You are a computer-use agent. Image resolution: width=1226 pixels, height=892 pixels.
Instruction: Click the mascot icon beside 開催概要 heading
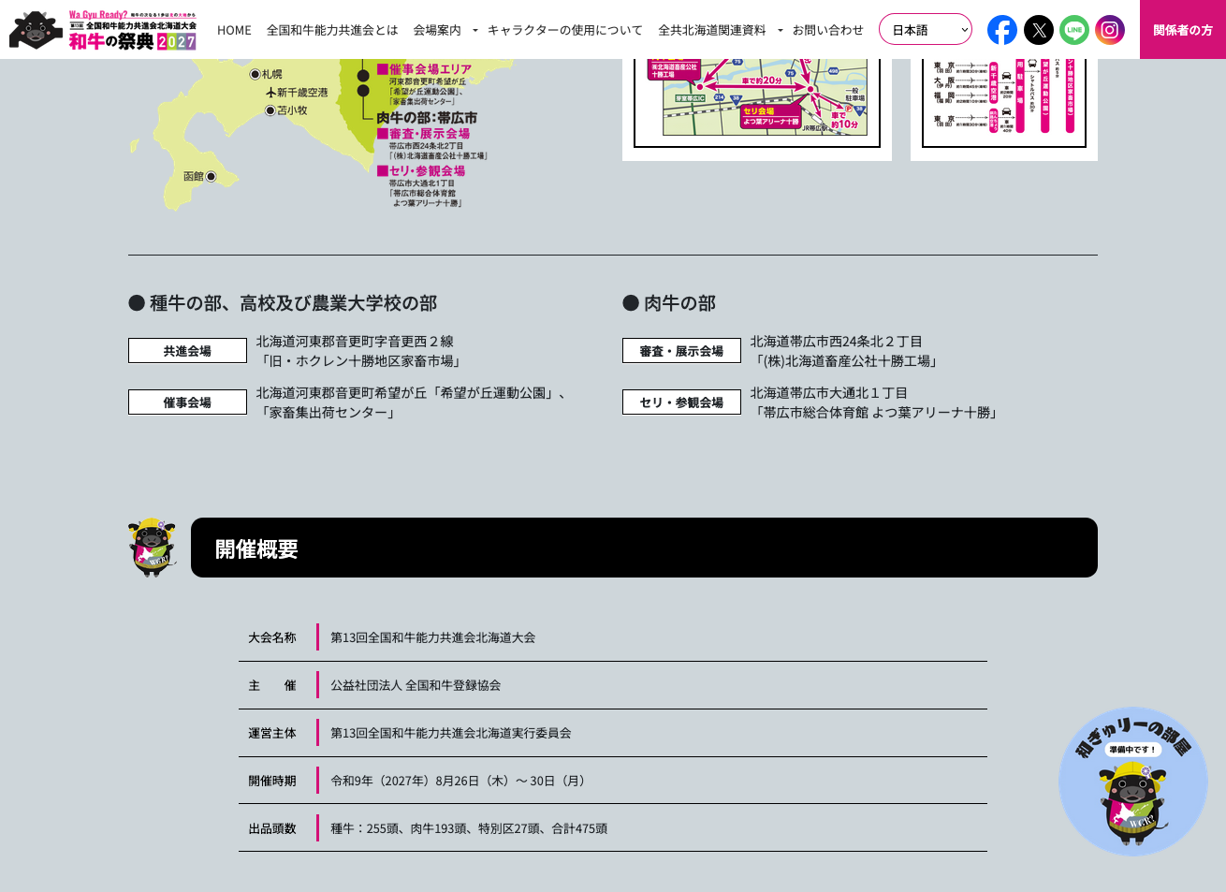pos(152,548)
